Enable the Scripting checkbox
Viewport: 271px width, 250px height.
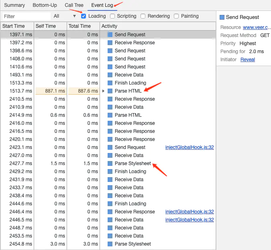click(112, 16)
